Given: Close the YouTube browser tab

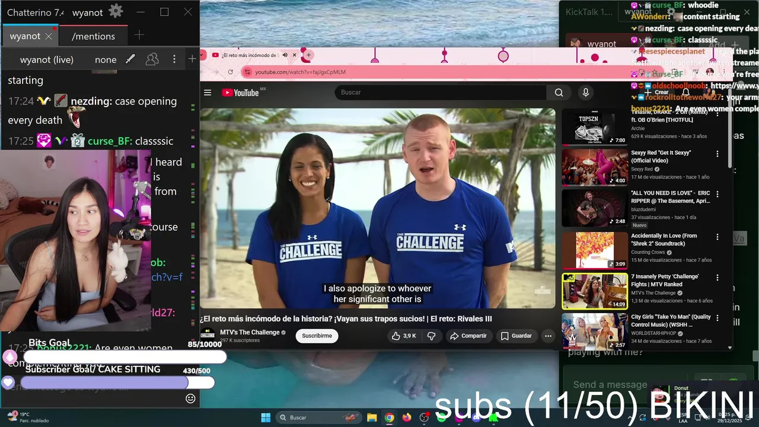Looking at the screenshot, I should coord(294,55).
